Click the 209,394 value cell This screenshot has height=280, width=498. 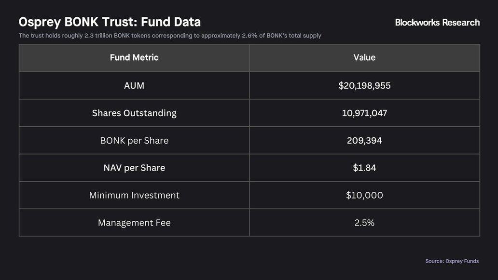364,141
